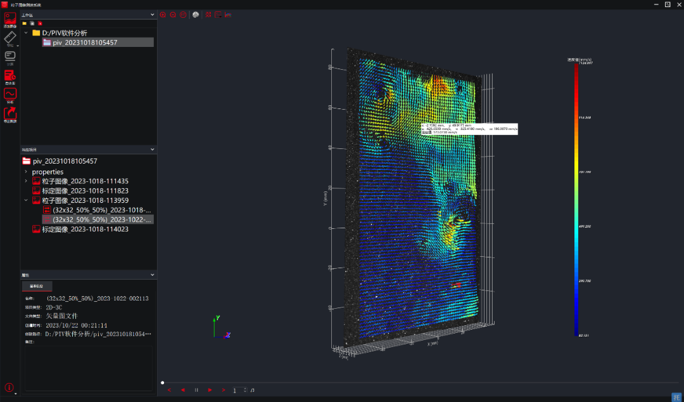Screen dimensions: 684x402
Task: Select 标定图像_2023-1018-111823 item
Action: click(x=85, y=191)
